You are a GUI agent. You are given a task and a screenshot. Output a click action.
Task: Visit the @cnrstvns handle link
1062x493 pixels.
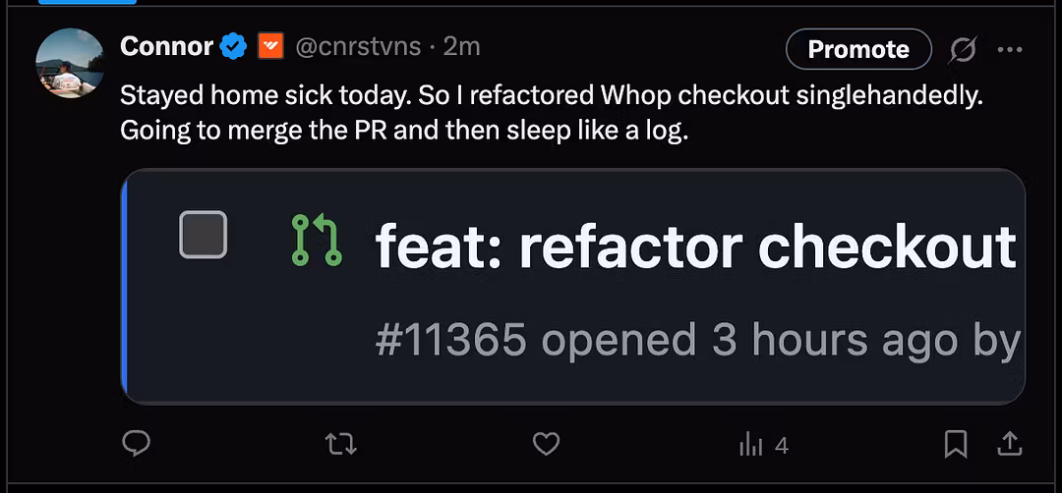(x=358, y=46)
